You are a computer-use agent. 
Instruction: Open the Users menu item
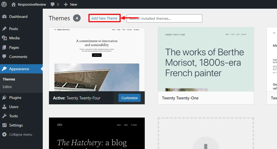pyautogui.click(x=14, y=107)
